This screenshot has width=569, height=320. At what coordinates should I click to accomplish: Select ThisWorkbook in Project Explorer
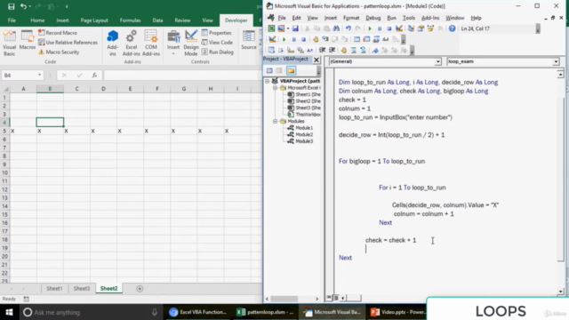pos(304,115)
